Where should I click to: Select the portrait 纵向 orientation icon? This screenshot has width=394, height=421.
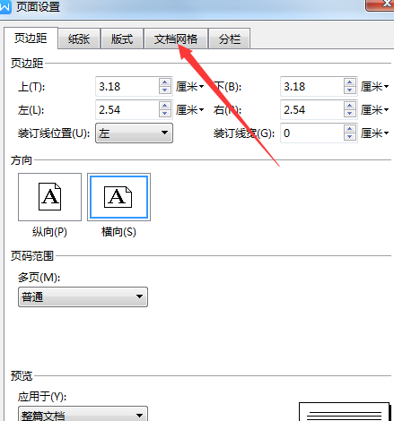click(49, 197)
